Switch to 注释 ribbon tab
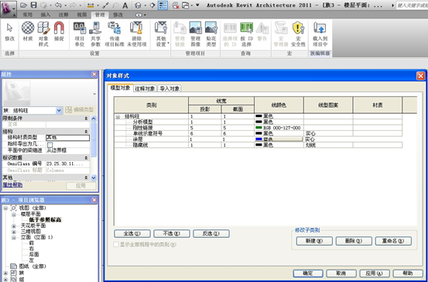The image size is (428, 282). (63, 15)
